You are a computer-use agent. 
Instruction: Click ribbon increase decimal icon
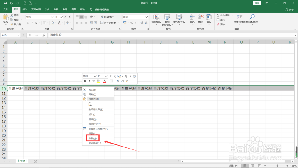pyautogui.click(x=142, y=23)
